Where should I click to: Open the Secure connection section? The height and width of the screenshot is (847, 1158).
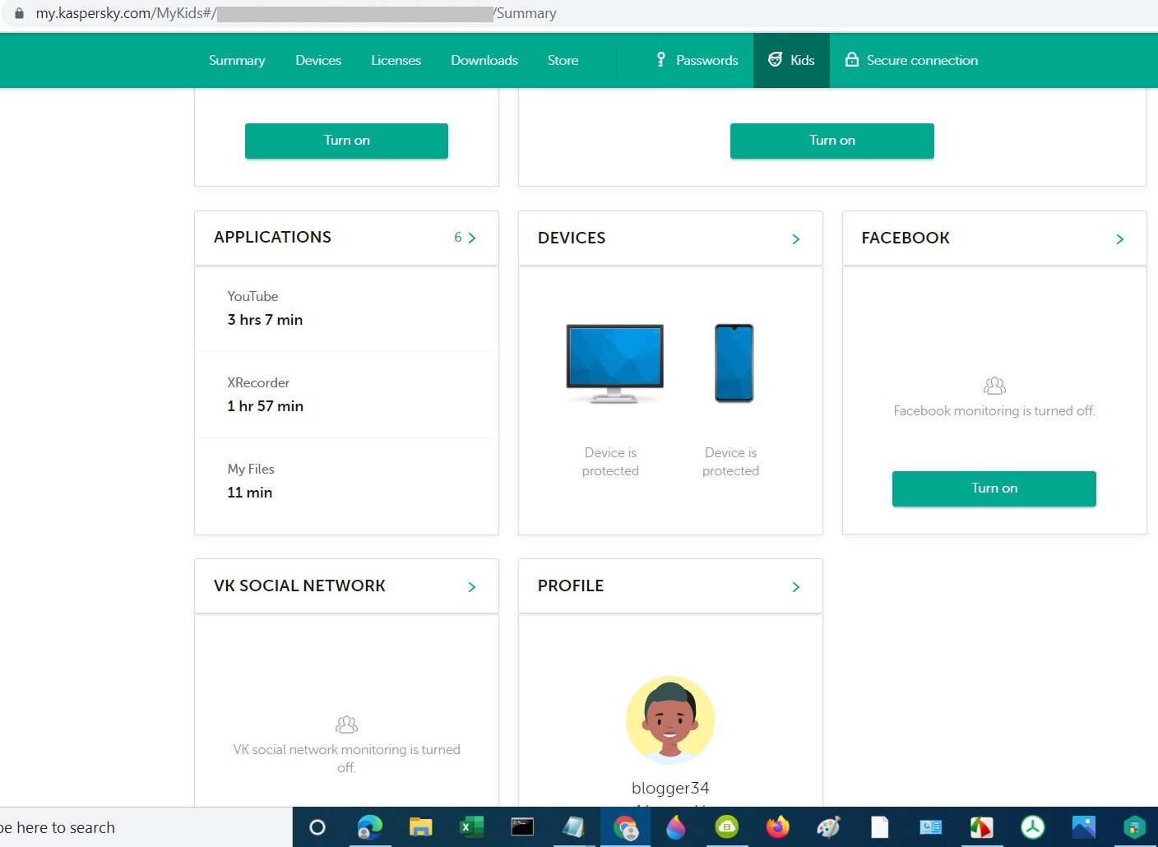point(911,60)
